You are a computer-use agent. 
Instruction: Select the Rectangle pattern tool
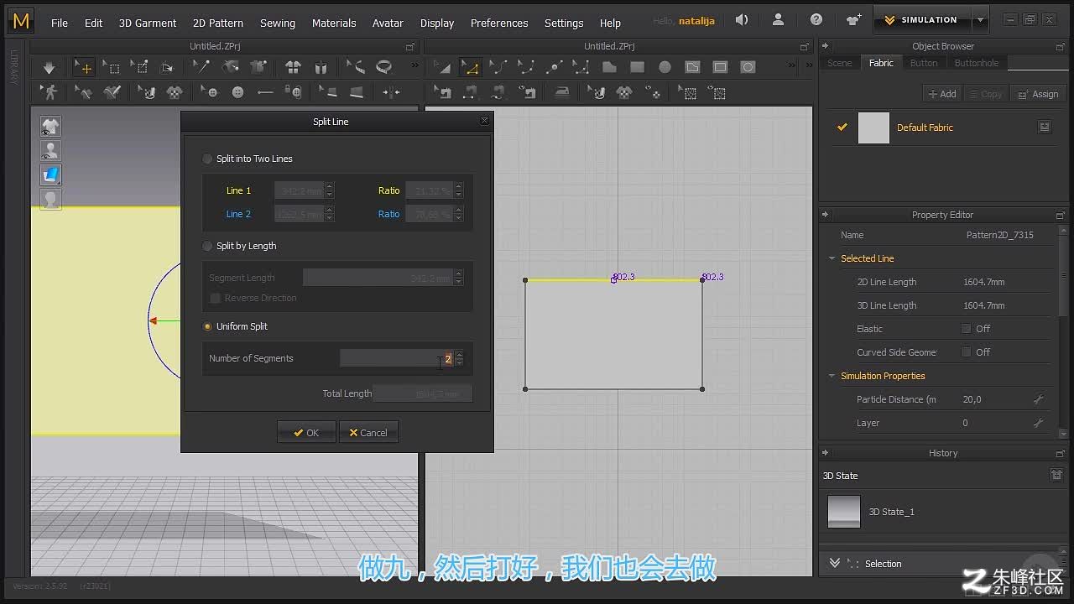tap(637, 67)
